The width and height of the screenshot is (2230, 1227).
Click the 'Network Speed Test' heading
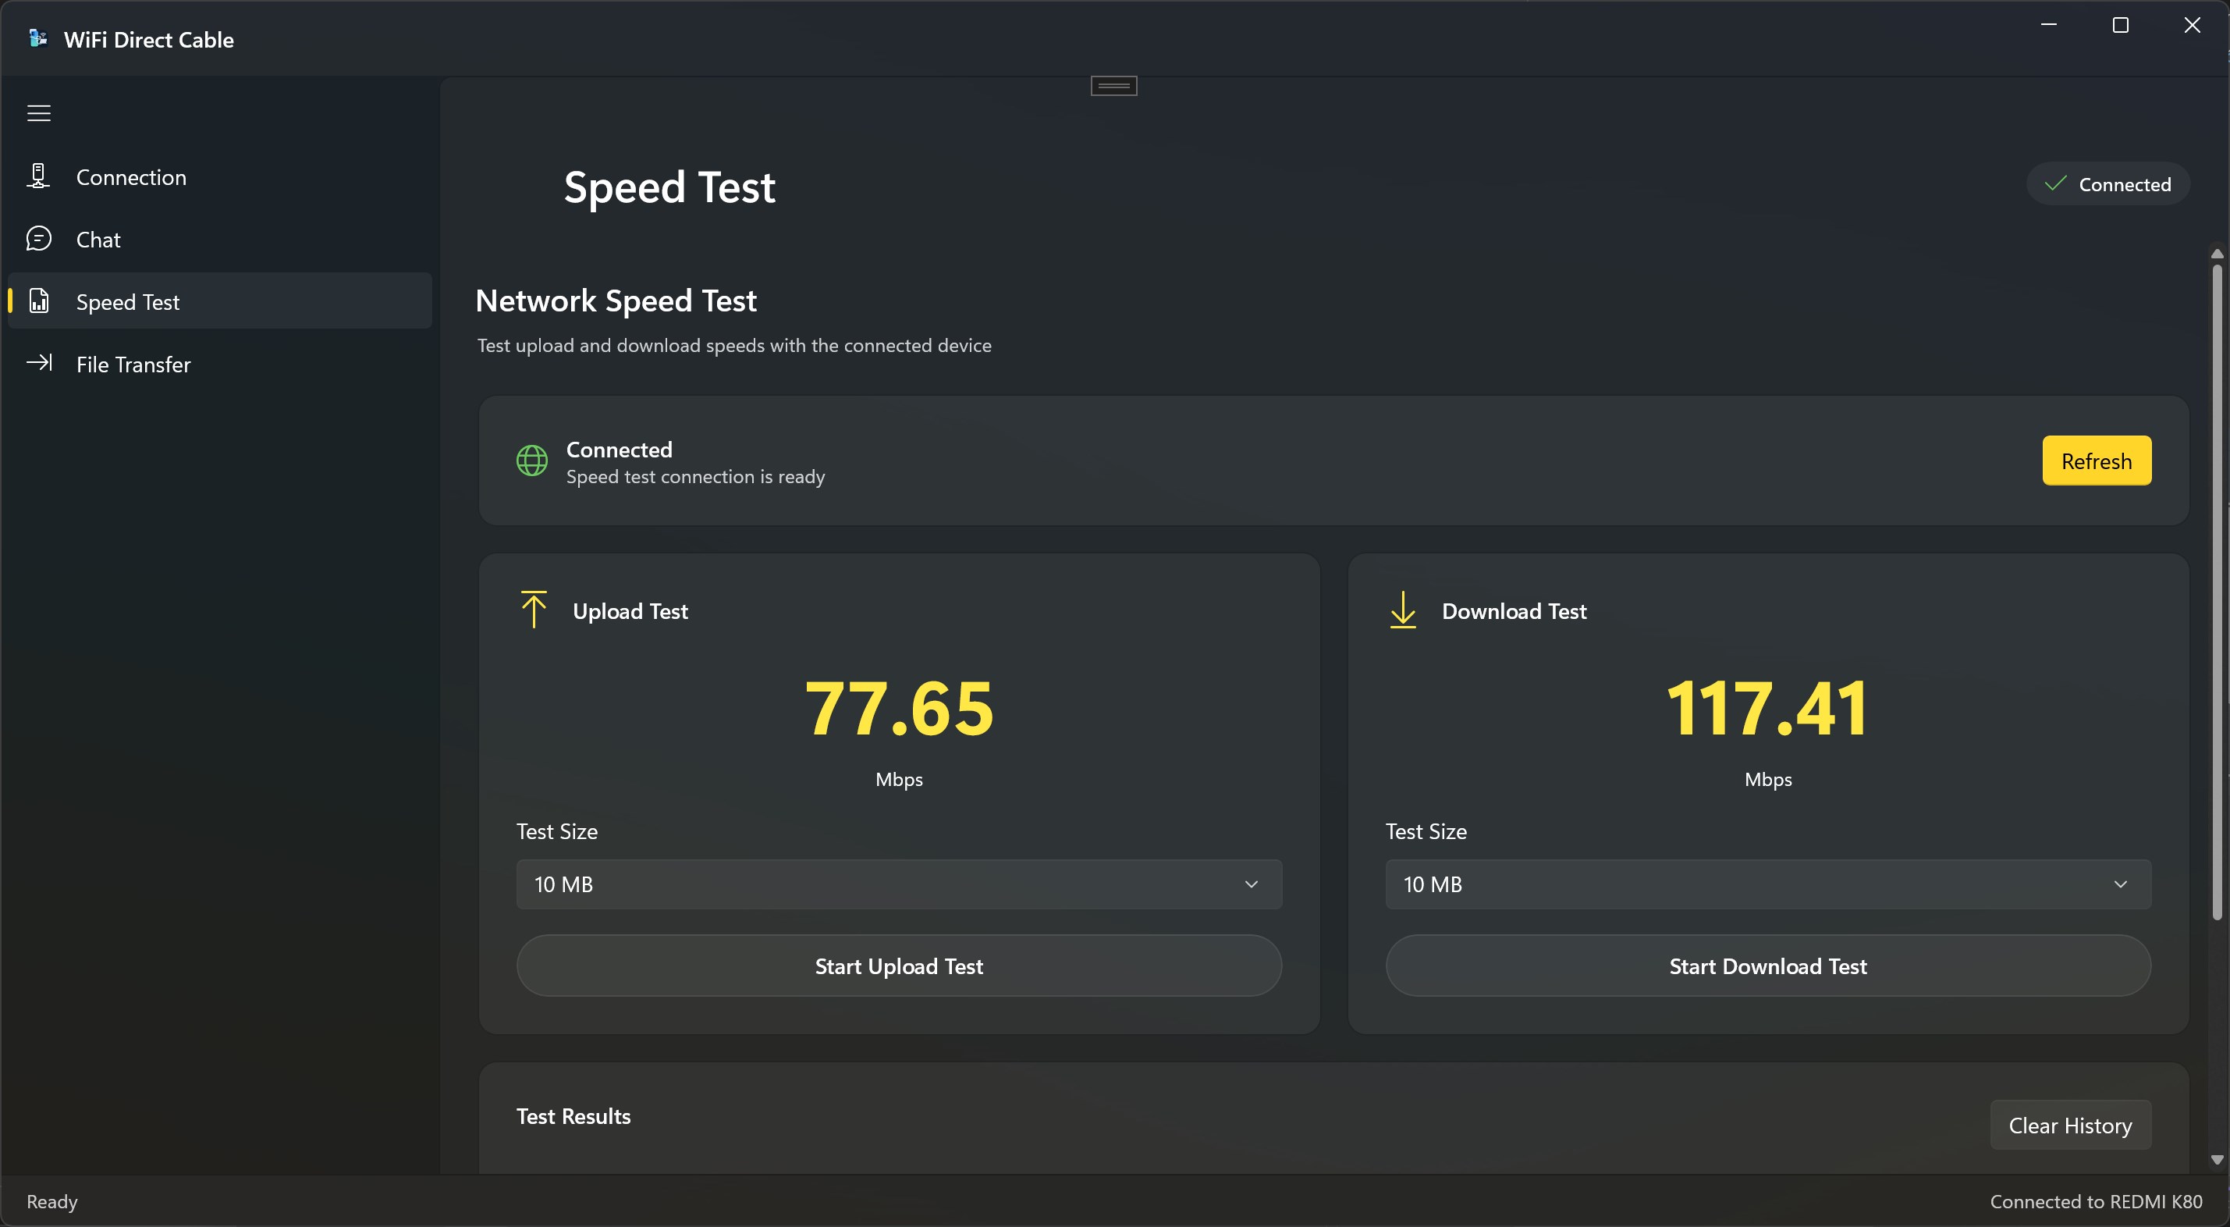[616, 301]
